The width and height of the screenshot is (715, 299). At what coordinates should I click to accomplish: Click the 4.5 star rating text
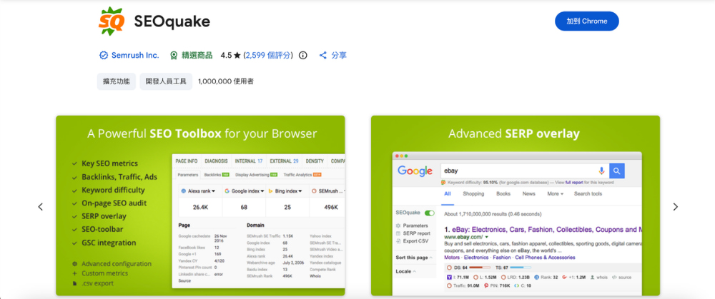click(x=230, y=56)
